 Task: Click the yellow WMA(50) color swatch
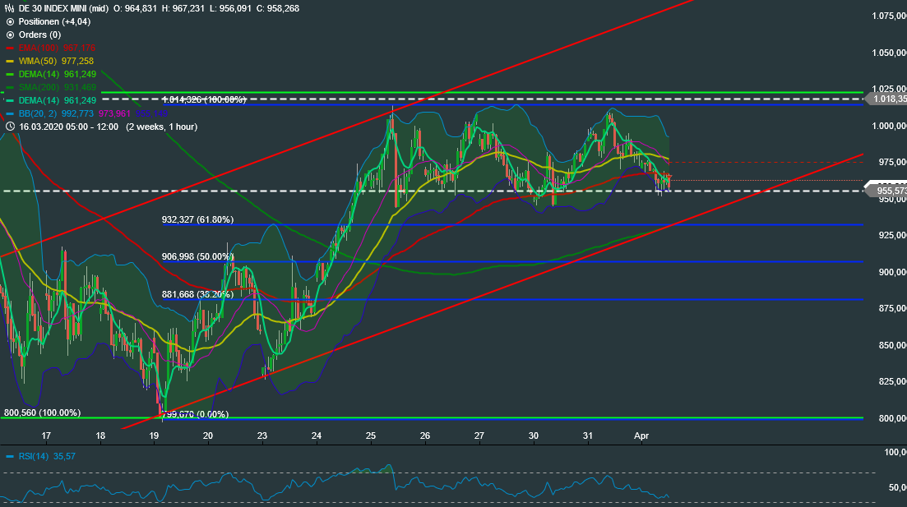click(10, 62)
